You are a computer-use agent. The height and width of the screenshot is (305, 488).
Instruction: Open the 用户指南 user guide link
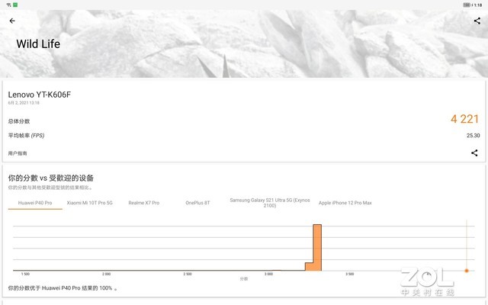(18, 153)
